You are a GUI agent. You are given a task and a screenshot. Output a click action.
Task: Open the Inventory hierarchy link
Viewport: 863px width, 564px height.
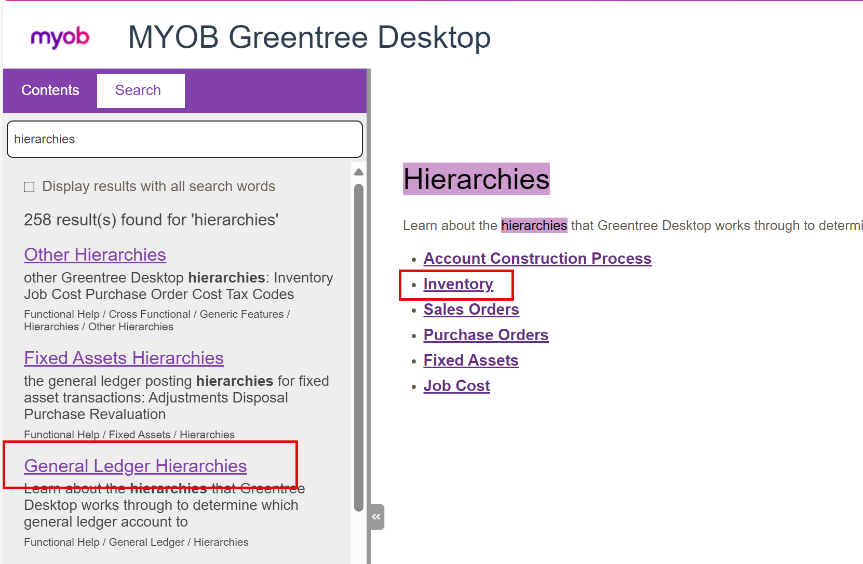tap(459, 284)
